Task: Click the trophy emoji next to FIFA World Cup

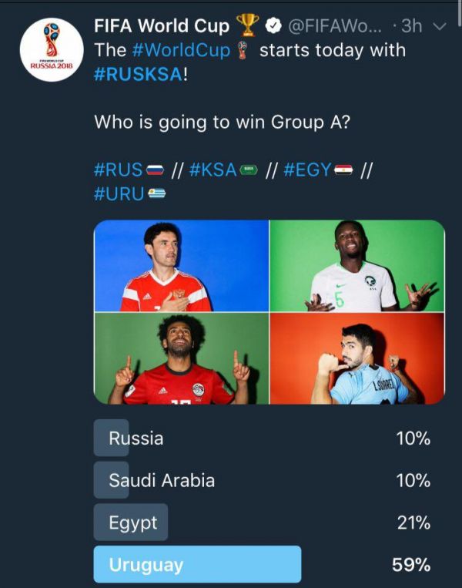Action: pyautogui.click(x=248, y=25)
